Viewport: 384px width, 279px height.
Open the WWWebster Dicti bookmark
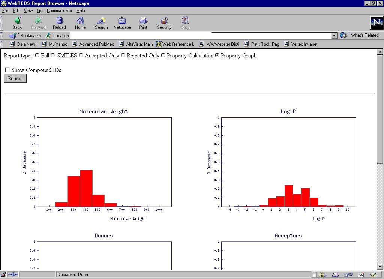219,44
